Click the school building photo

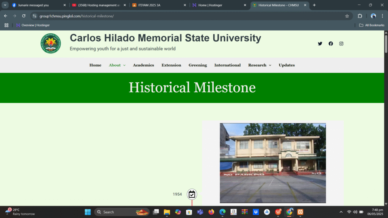tap(272, 163)
